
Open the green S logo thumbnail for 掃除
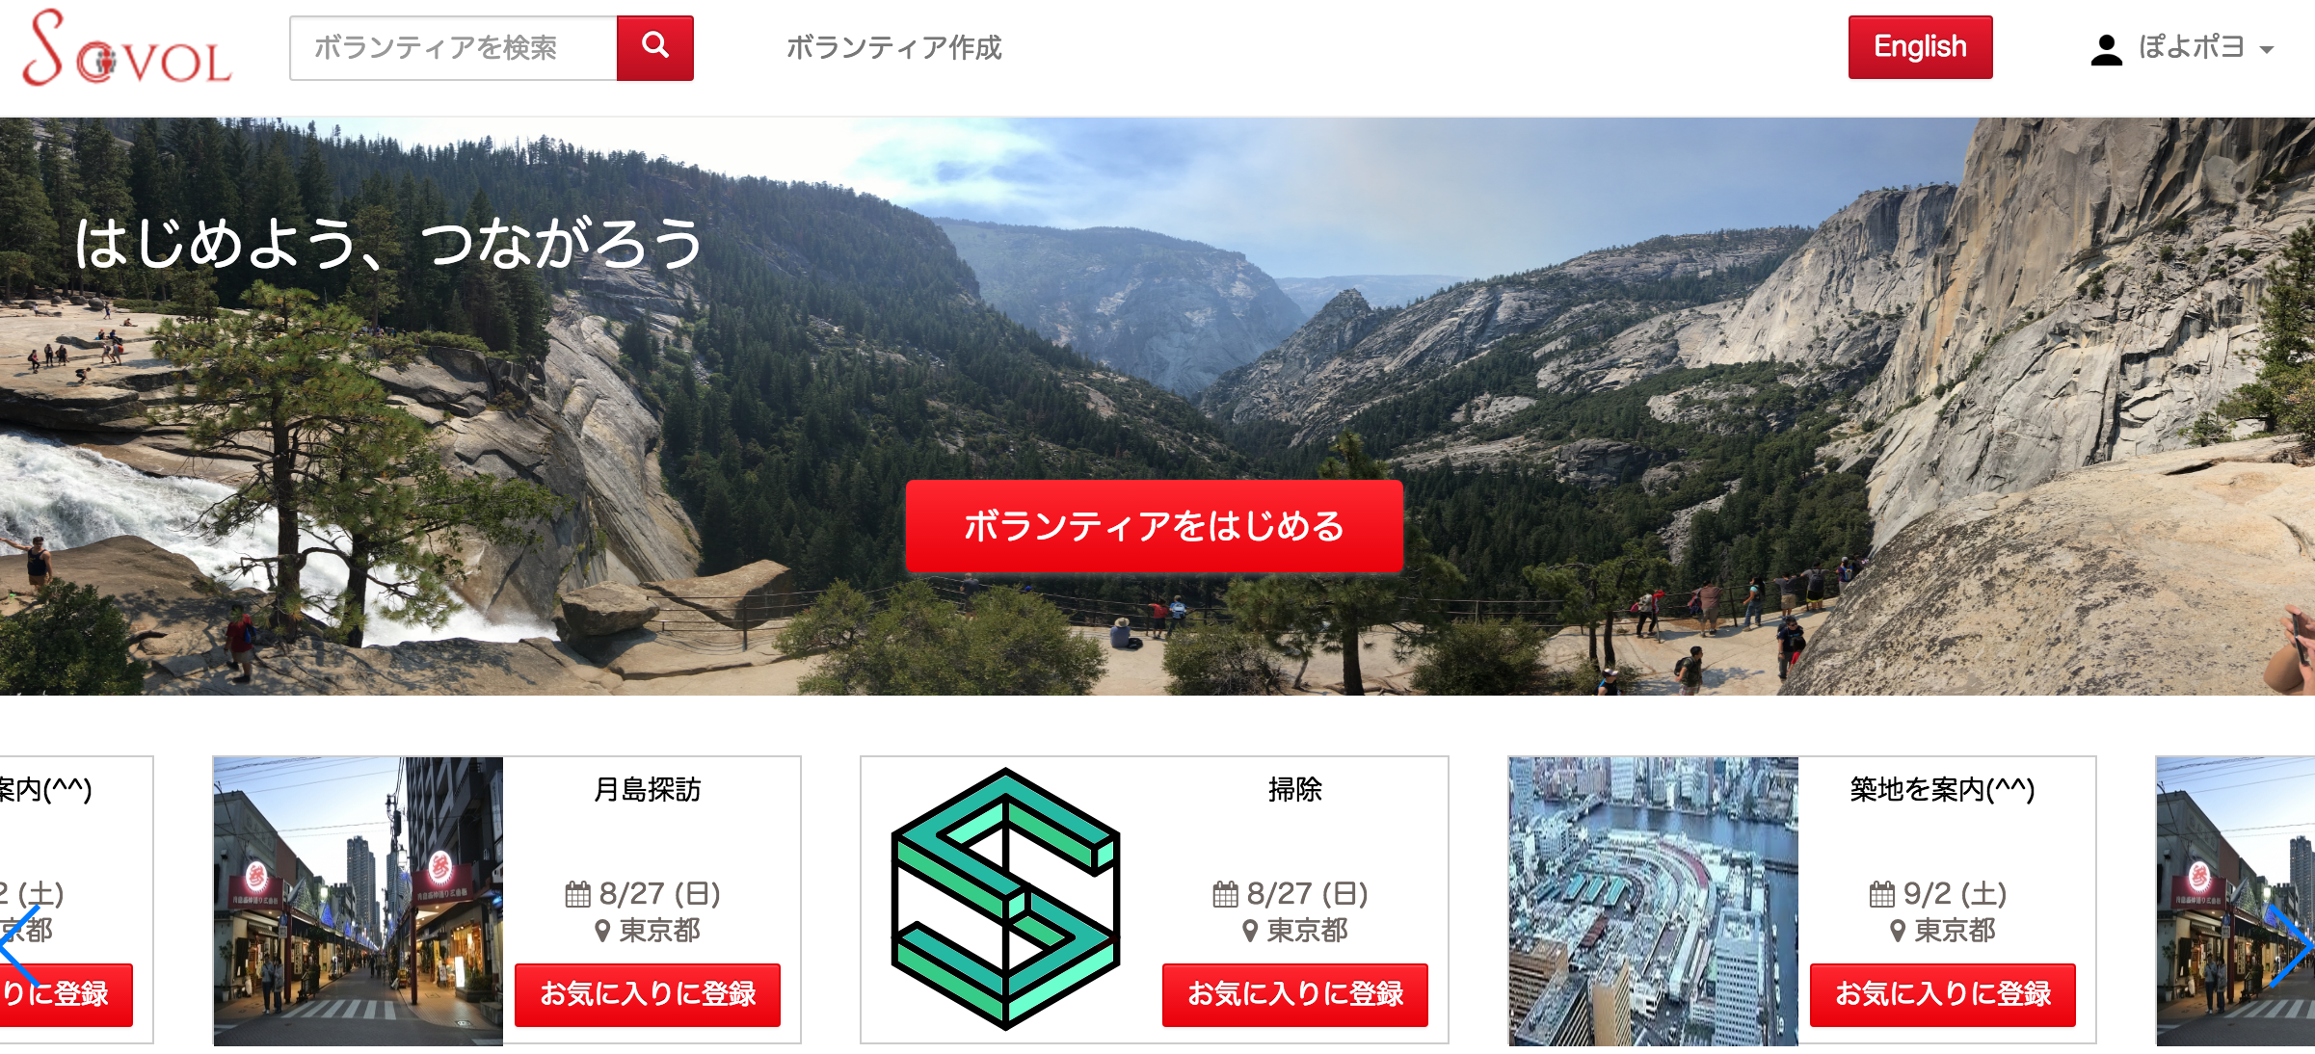[1006, 900]
